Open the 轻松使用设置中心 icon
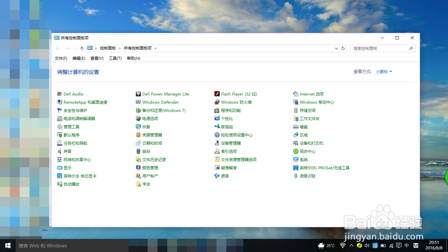 click(217, 135)
